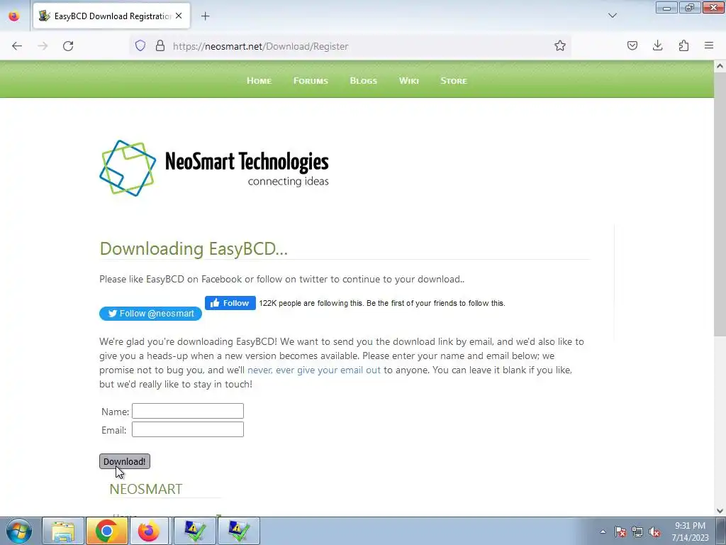
Task: Click the Firefox taskbar icon
Action: pyautogui.click(x=149, y=531)
